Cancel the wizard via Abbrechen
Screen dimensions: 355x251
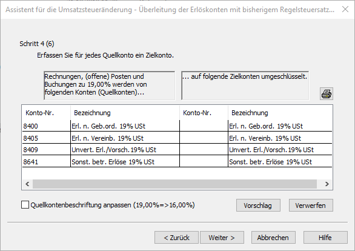coord(273,238)
